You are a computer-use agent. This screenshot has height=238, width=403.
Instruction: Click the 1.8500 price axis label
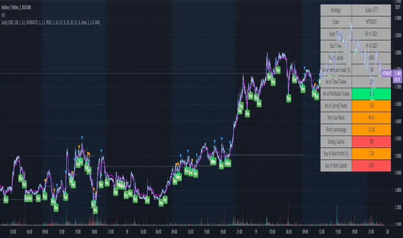coord(398,35)
